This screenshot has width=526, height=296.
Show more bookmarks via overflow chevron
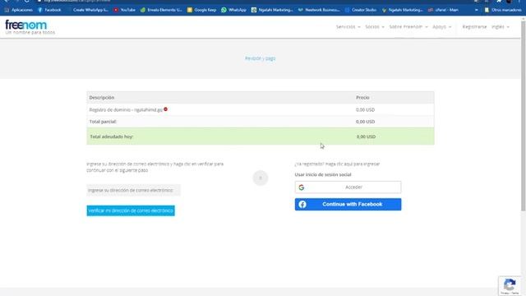477,10
